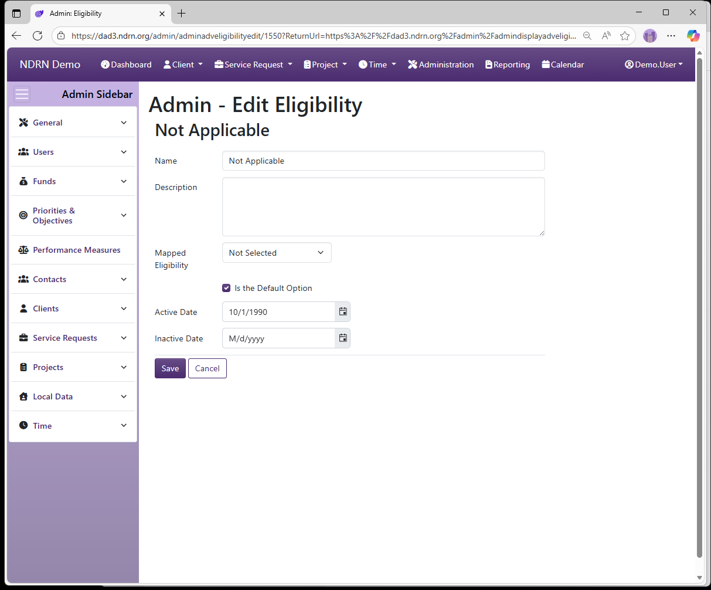Click the Save button
This screenshot has height=590, width=711.
[170, 368]
